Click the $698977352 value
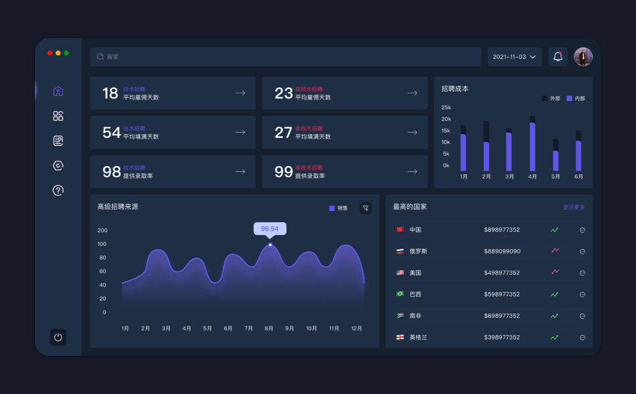 502,315
